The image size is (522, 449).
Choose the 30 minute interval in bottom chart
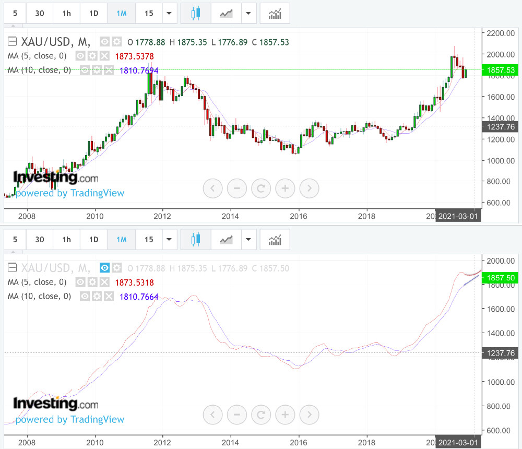point(40,240)
